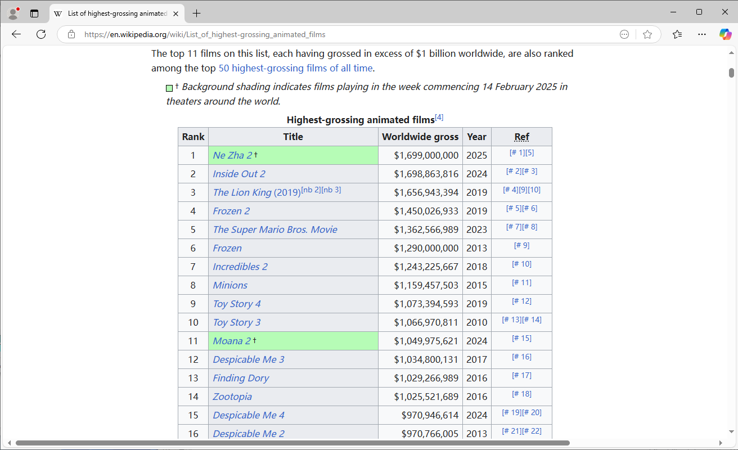The height and width of the screenshot is (450, 738).
Task: Open reference [# 10] for Incredibles 2
Action: click(521, 264)
